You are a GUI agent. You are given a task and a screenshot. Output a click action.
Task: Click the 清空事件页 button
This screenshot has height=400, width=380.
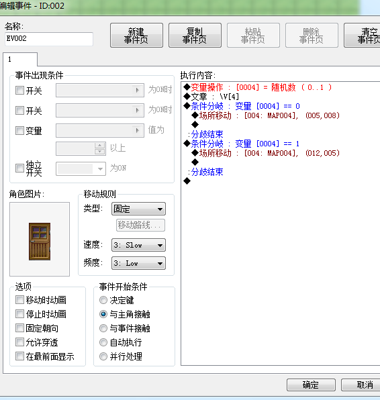point(362,35)
